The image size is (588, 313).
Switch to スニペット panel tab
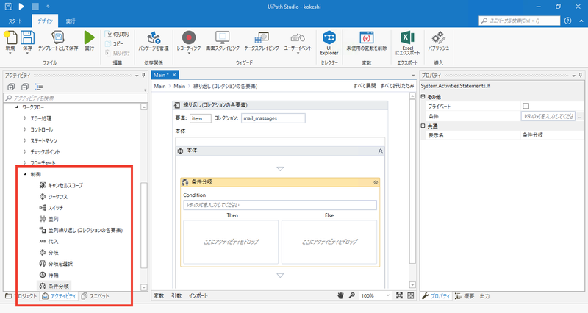tap(96, 296)
